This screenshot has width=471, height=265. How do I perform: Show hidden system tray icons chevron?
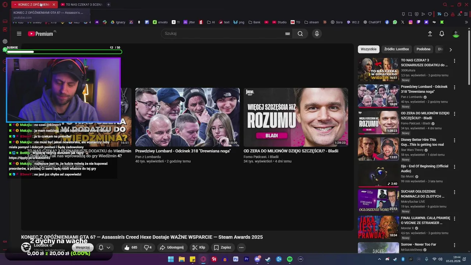(x=380, y=259)
